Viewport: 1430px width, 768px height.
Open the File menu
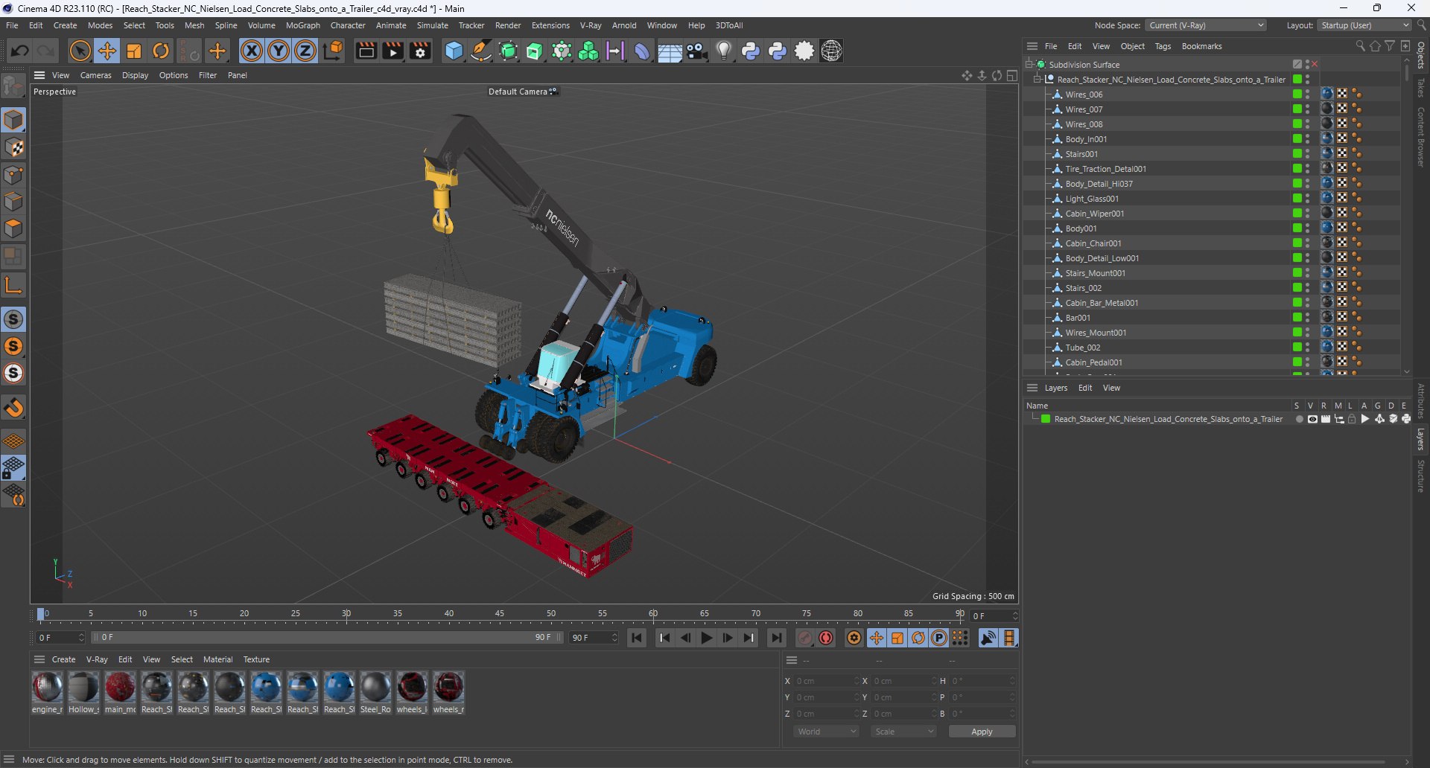point(12,25)
